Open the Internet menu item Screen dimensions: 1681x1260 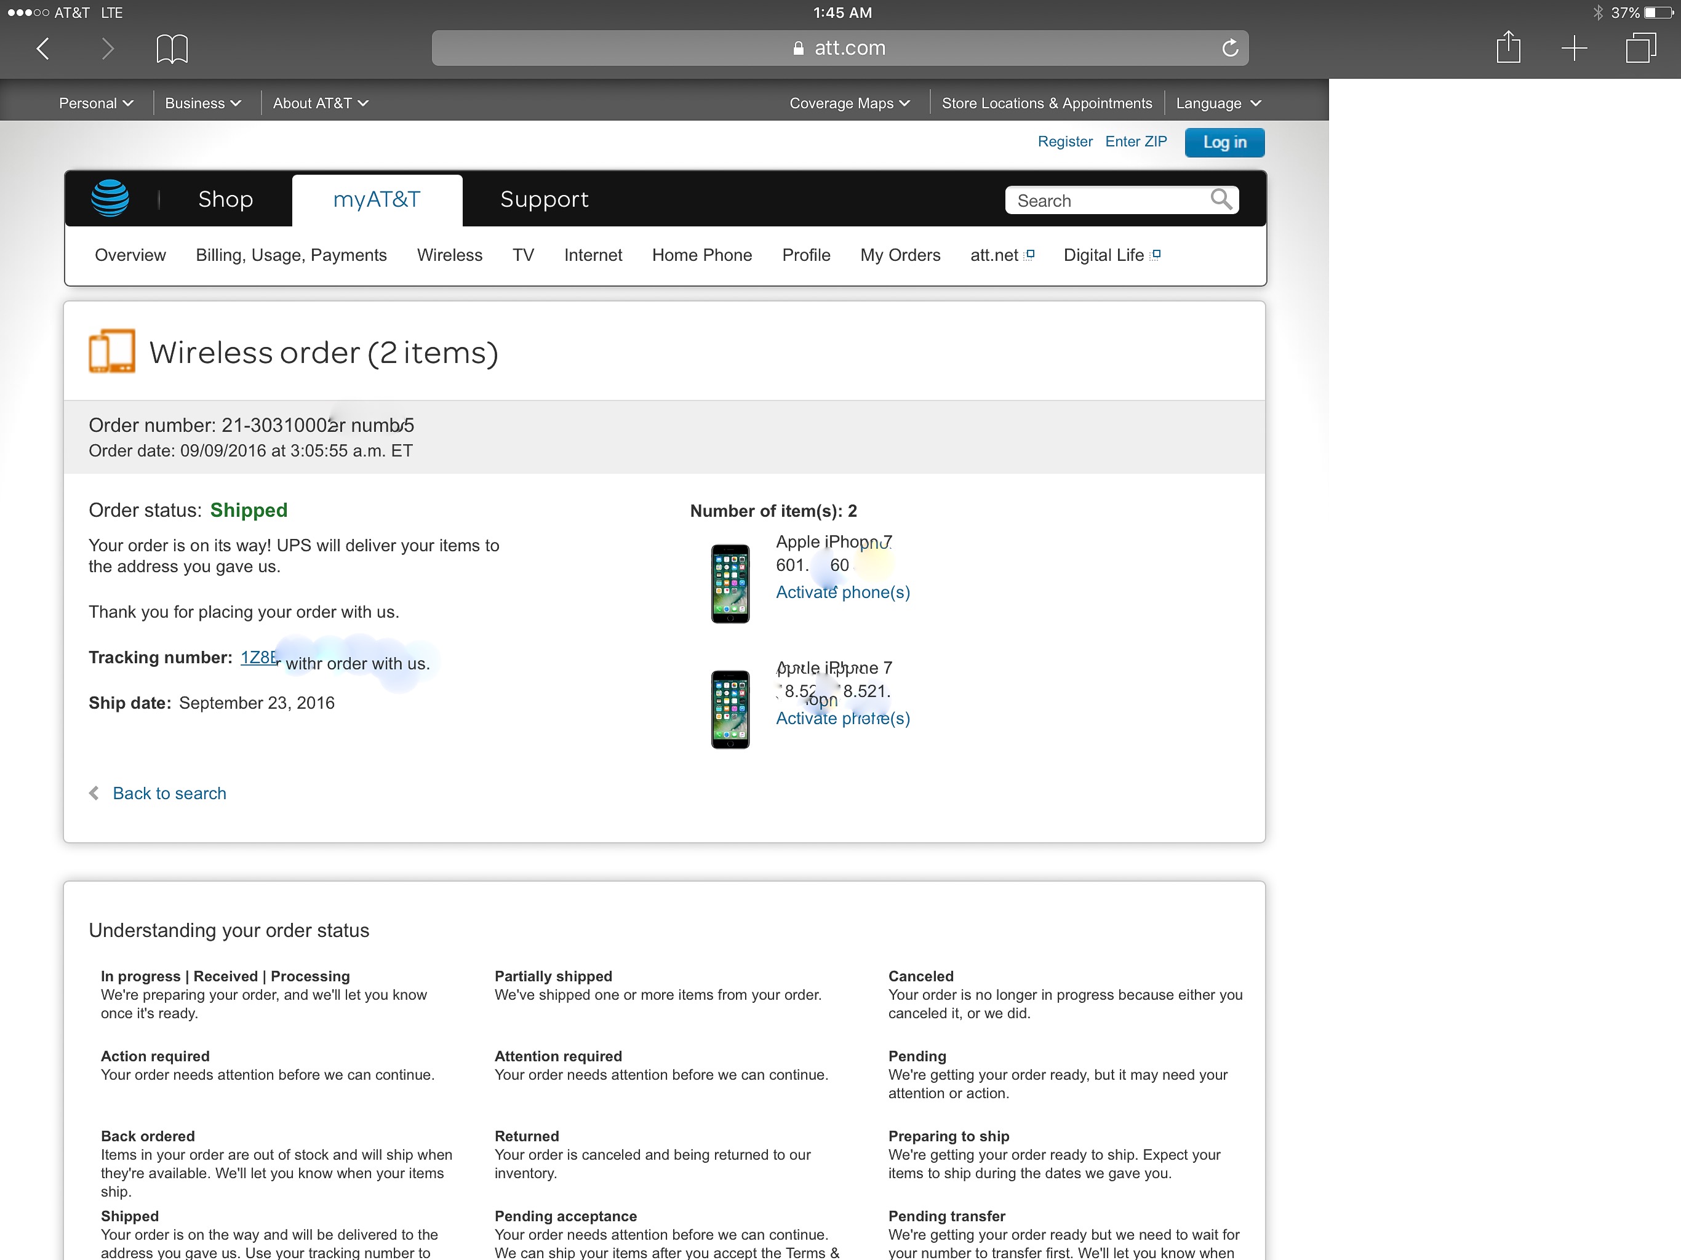[593, 255]
